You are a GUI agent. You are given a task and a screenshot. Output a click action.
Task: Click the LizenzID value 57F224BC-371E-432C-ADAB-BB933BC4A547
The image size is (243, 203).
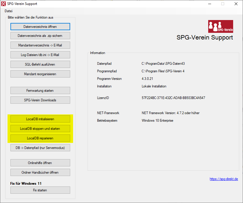click(x=173, y=98)
